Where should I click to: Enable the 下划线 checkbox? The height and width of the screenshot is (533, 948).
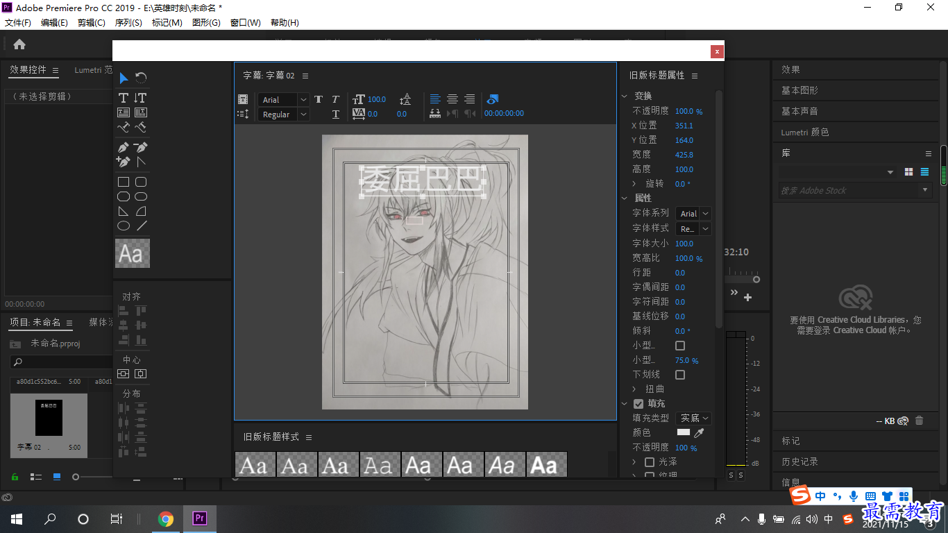680,375
